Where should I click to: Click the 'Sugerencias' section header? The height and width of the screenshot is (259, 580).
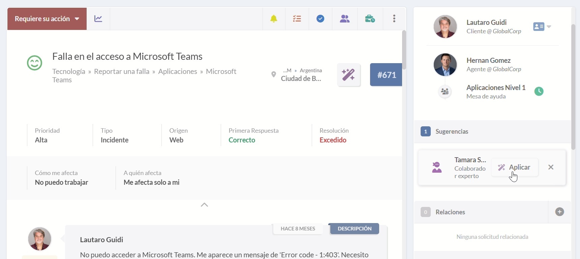pyautogui.click(x=492, y=131)
